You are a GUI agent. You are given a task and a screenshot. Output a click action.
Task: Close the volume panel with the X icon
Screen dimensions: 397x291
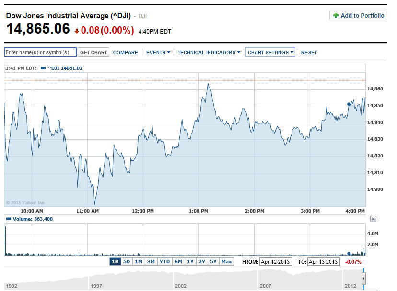[x=373, y=219]
